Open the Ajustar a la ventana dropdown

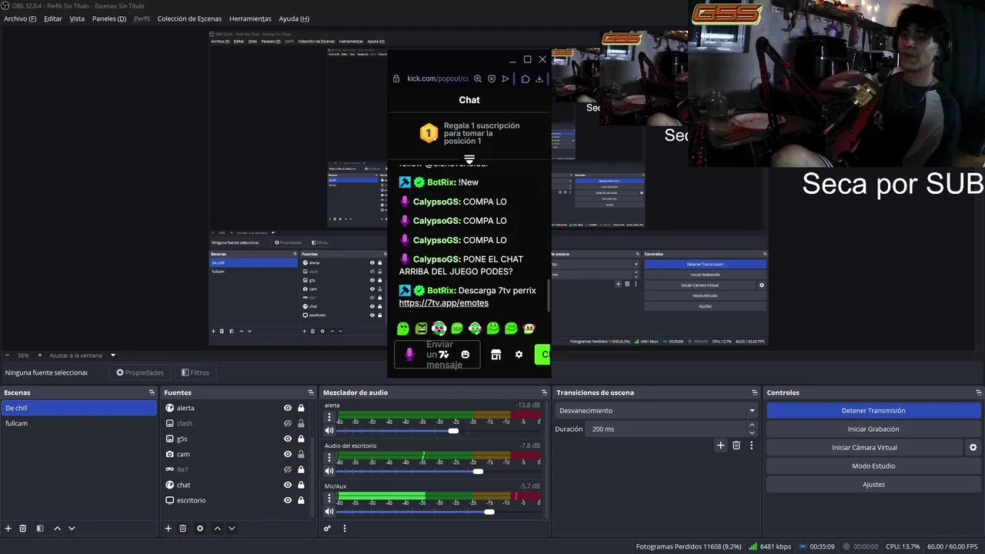tap(83, 355)
